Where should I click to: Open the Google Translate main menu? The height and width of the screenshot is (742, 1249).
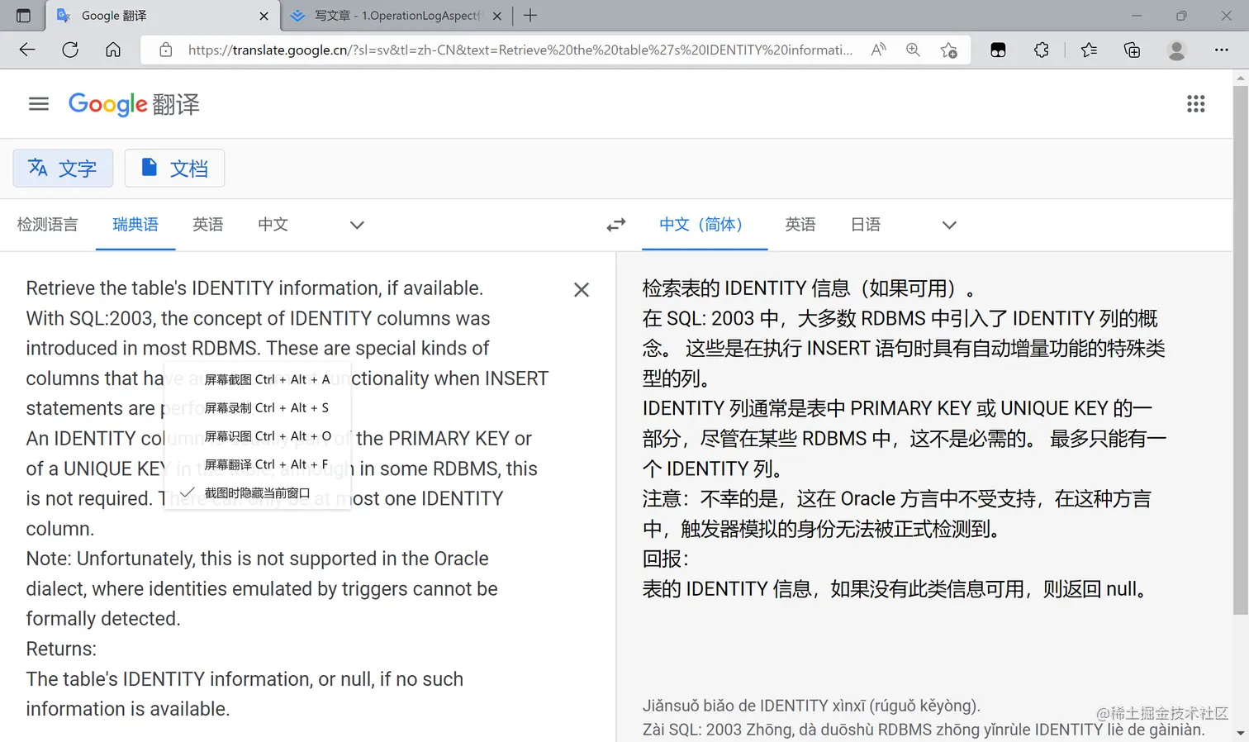tap(39, 104)
